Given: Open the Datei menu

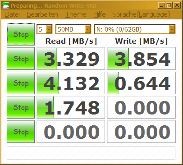Looking at the screenshot, I should (12, 14).
